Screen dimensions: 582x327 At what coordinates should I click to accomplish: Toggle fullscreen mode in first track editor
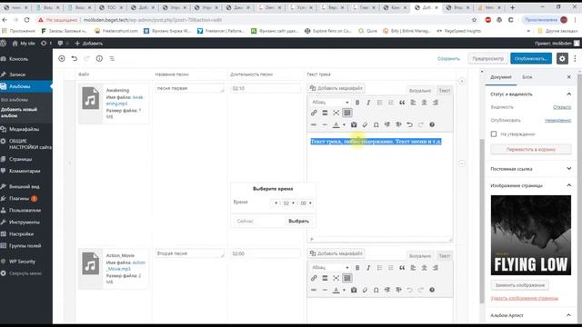click(336, 113)
